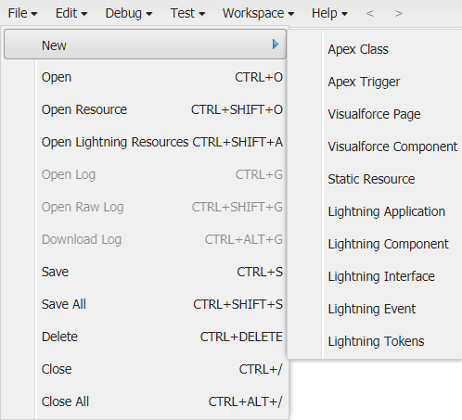This screenshot has width=462, height=420.
Task: Open the Debug menu
Action: (x=129, y=13)
